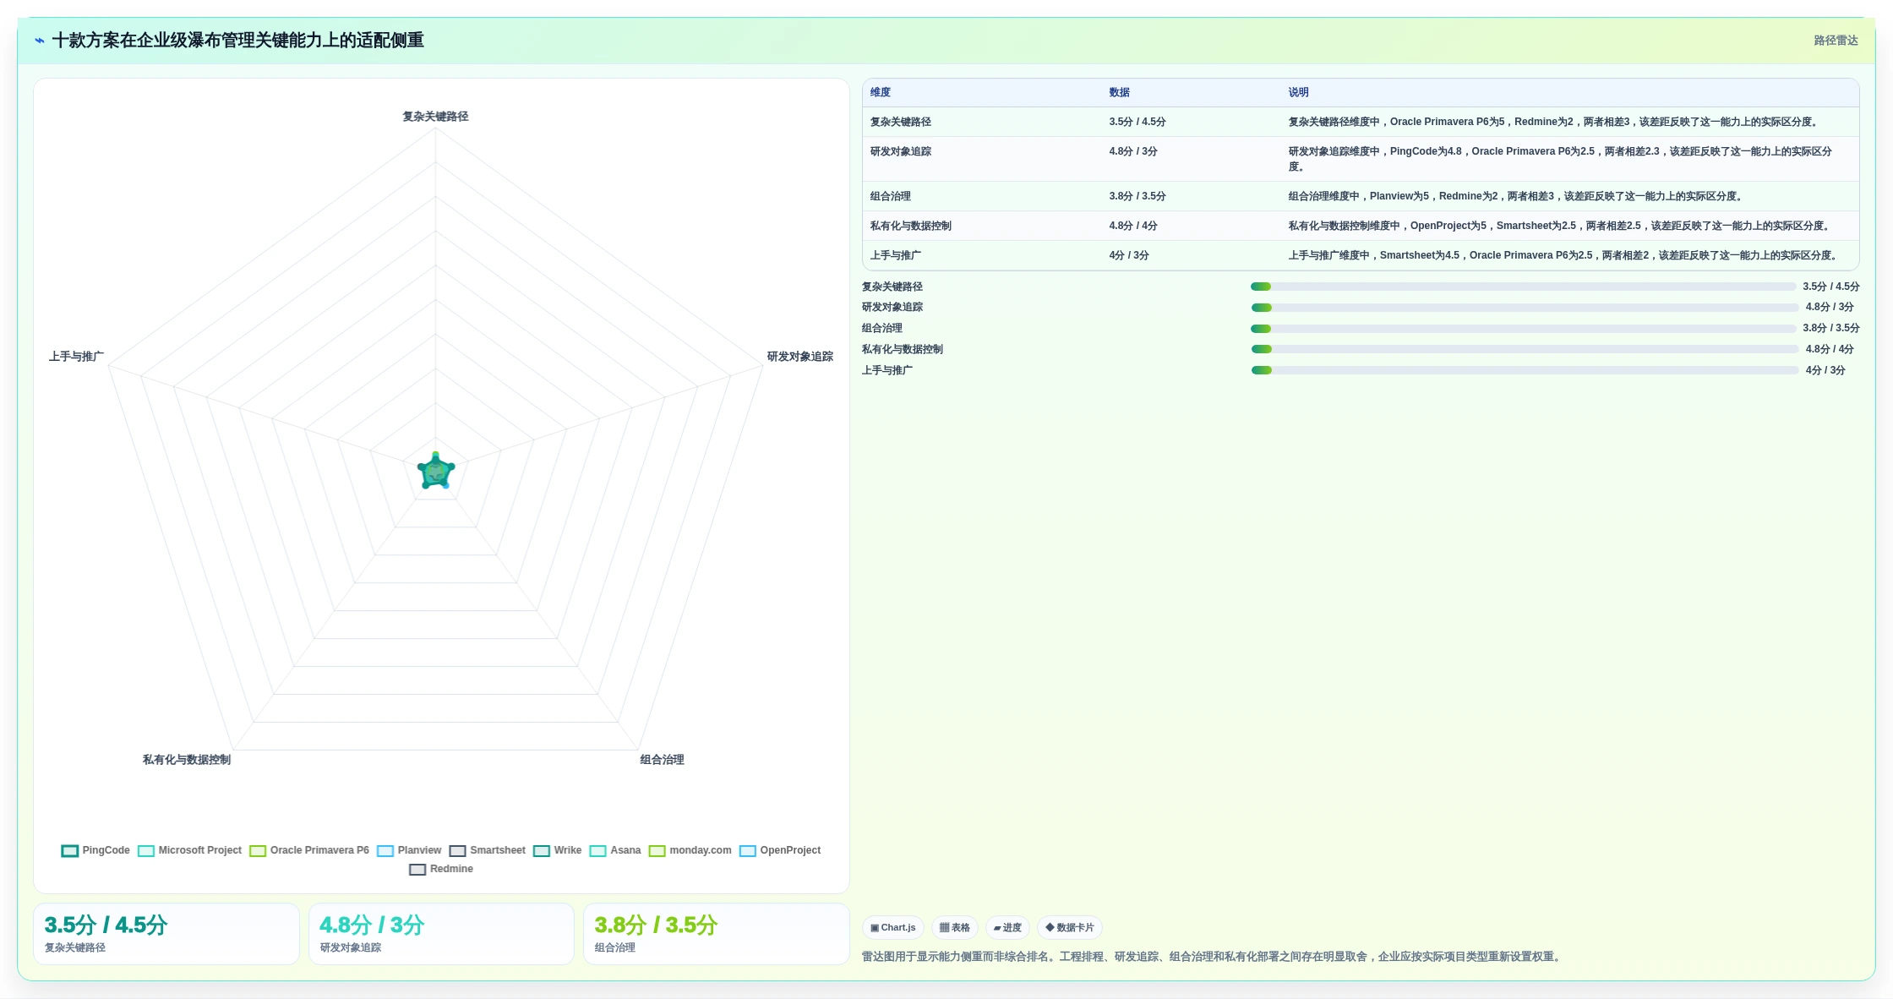Click the radar data polygon at center
This screenshot has height=999, width=1893.
pyautogui.click(x=436, y=472)
